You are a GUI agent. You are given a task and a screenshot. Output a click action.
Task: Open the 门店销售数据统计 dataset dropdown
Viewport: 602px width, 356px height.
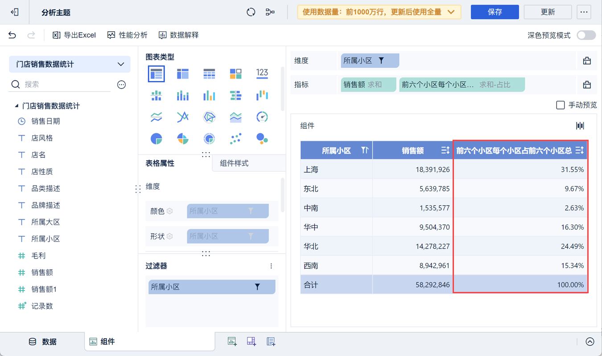70,64
